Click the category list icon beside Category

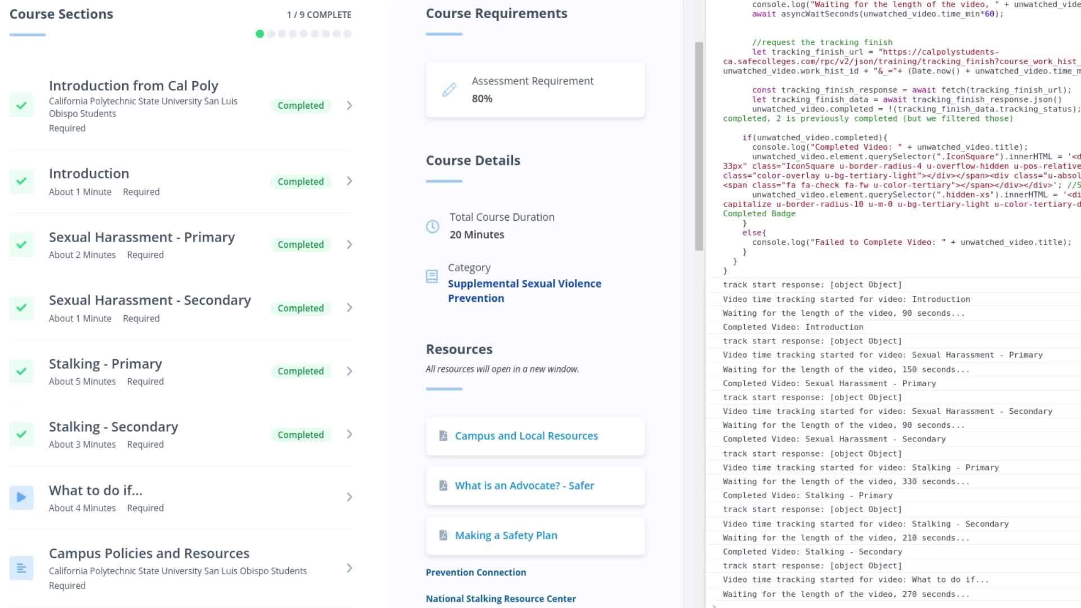point(432,276)
